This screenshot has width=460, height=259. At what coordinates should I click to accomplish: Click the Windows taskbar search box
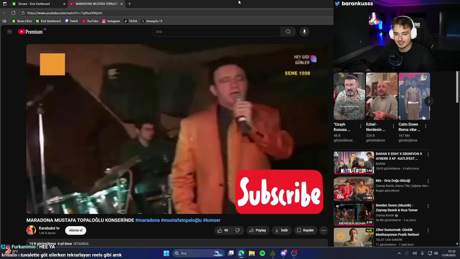[x=198, y=253]
